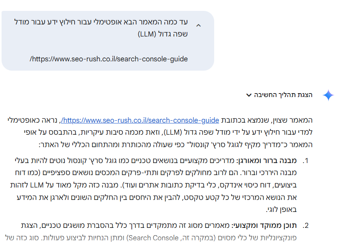
Task: Click chevron beside 'הצגת תהליך החשיבה'
Action: pyautogui.click(x=249, y=95)
